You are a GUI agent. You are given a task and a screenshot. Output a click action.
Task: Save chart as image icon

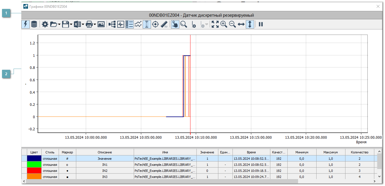point(101,25)
